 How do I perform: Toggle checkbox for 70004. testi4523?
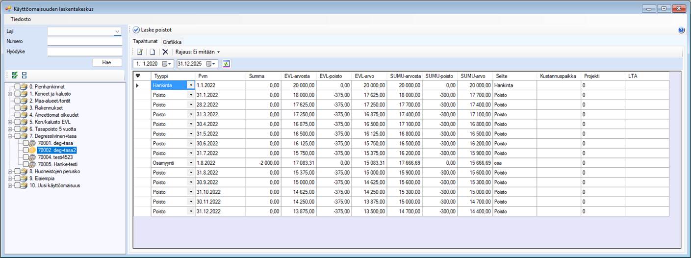click(x=26, y=157)
